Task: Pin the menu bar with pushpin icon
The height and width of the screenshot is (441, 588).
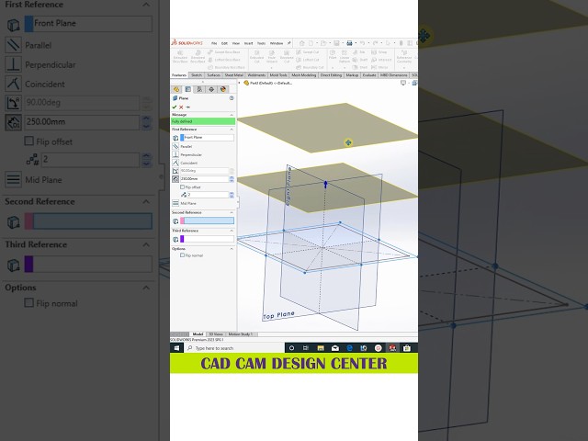Action: click(289, 43)
